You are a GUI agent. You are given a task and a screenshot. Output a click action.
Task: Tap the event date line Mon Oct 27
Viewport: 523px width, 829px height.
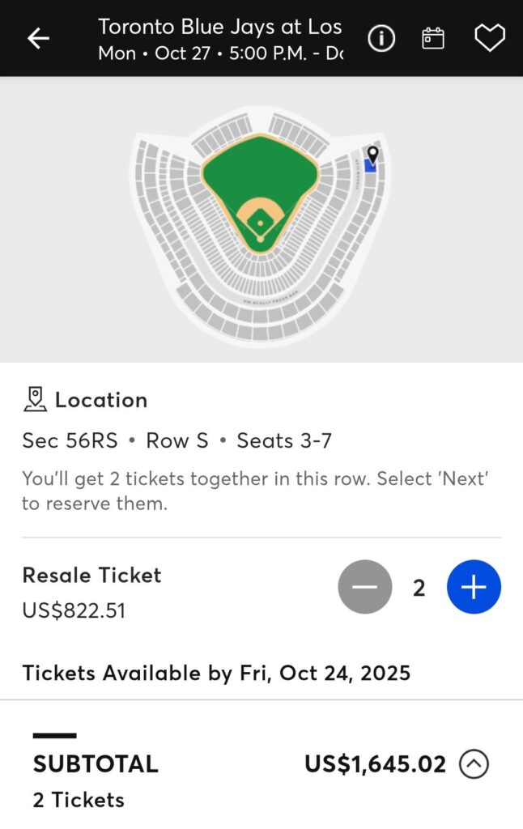219,53
